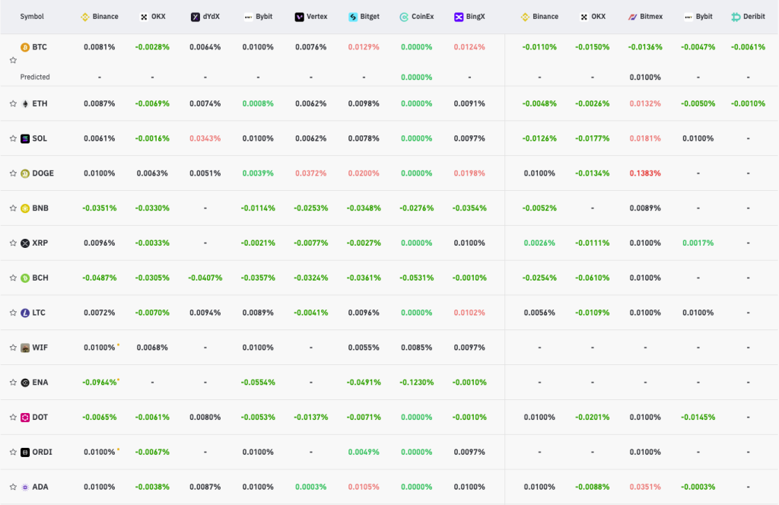The width and height of the screenshot is (779, 505).
Task: Click the Deribit exchange logo in header
Action: click(736, 17)
